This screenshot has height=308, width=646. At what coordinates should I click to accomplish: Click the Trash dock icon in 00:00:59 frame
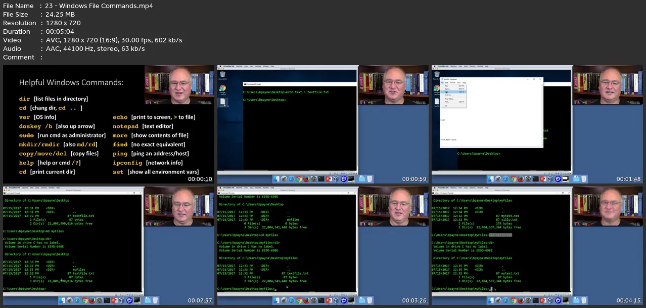point(370,178)
